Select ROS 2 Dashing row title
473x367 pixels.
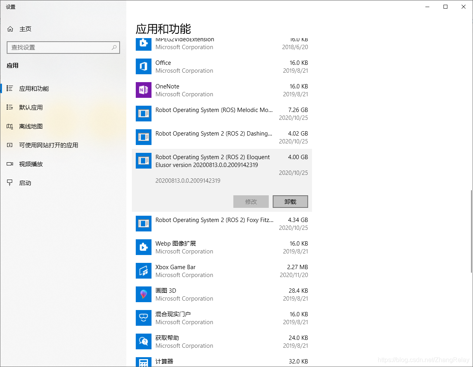pyautogui.click(x=214, y=134)
